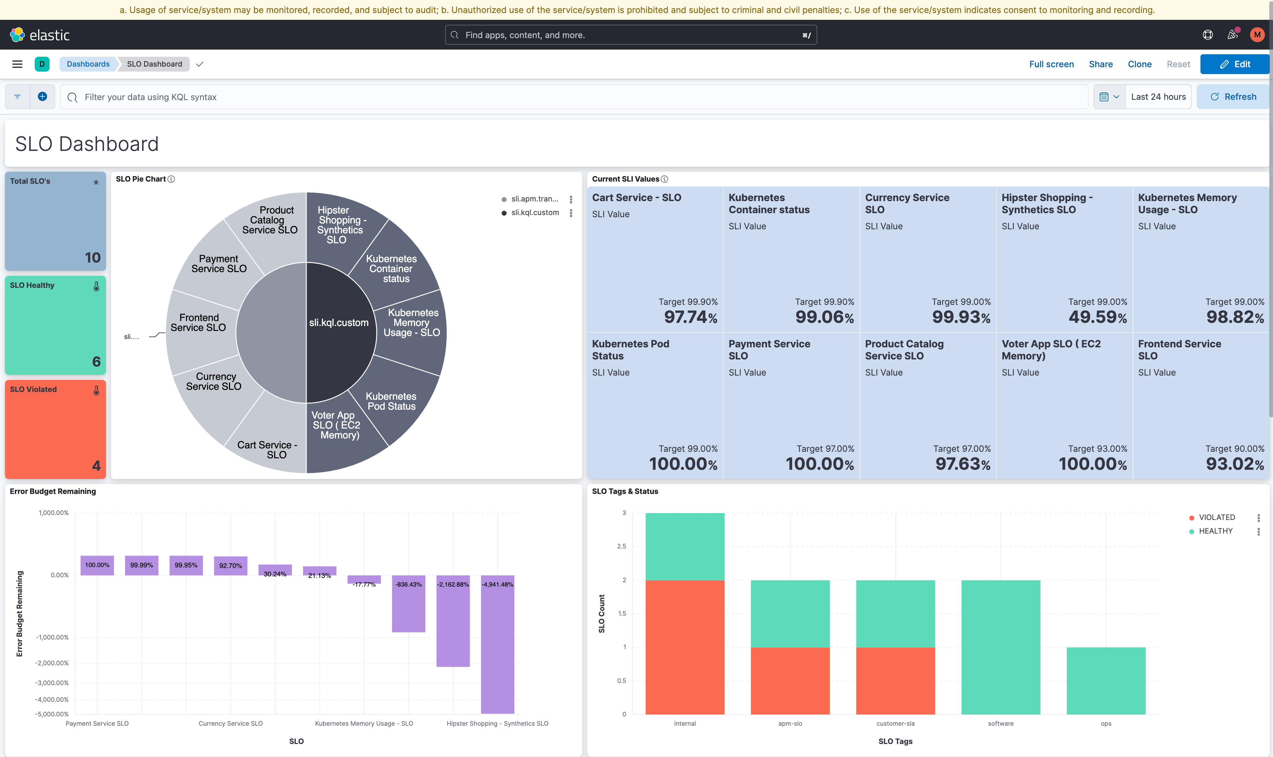The width and height of the screenshot is (1273, 757).
Task: Click the Edit button
Action: [x=1235, y=64]
